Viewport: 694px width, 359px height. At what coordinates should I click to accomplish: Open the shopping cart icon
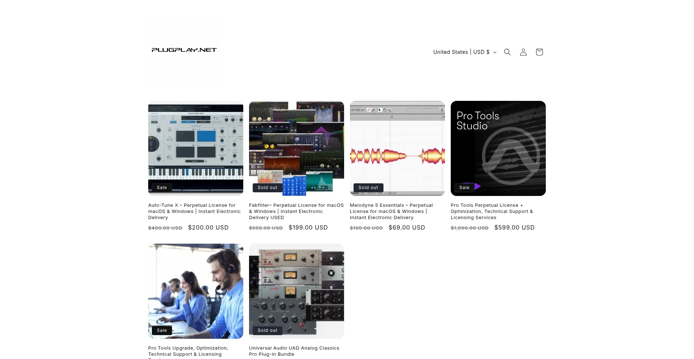539,52
